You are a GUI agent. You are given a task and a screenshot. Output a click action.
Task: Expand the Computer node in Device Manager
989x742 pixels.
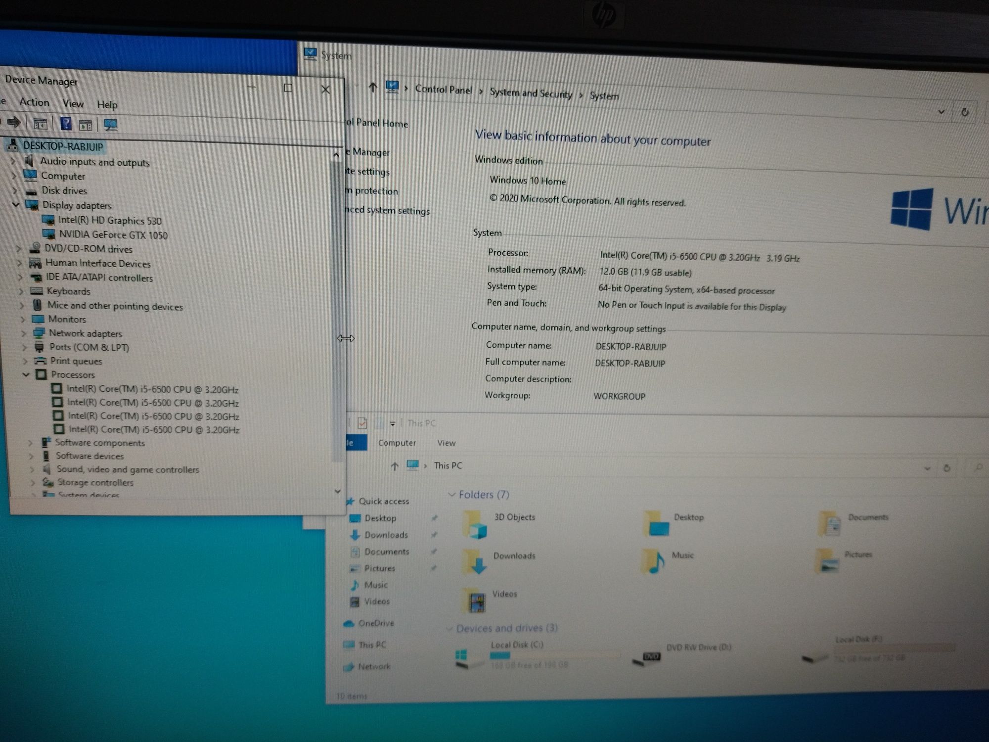pyautogui.click(x=14, y=176)
